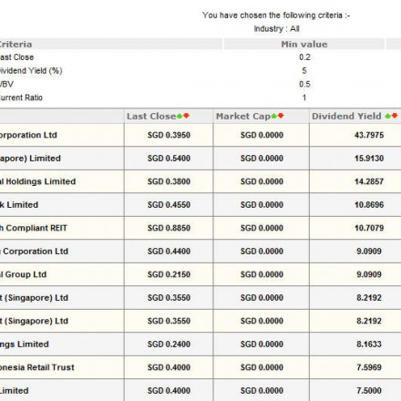Select 'SGD 0.4000' in the Retail Trust row
The image size is (401, 401).
pos(169,367)
